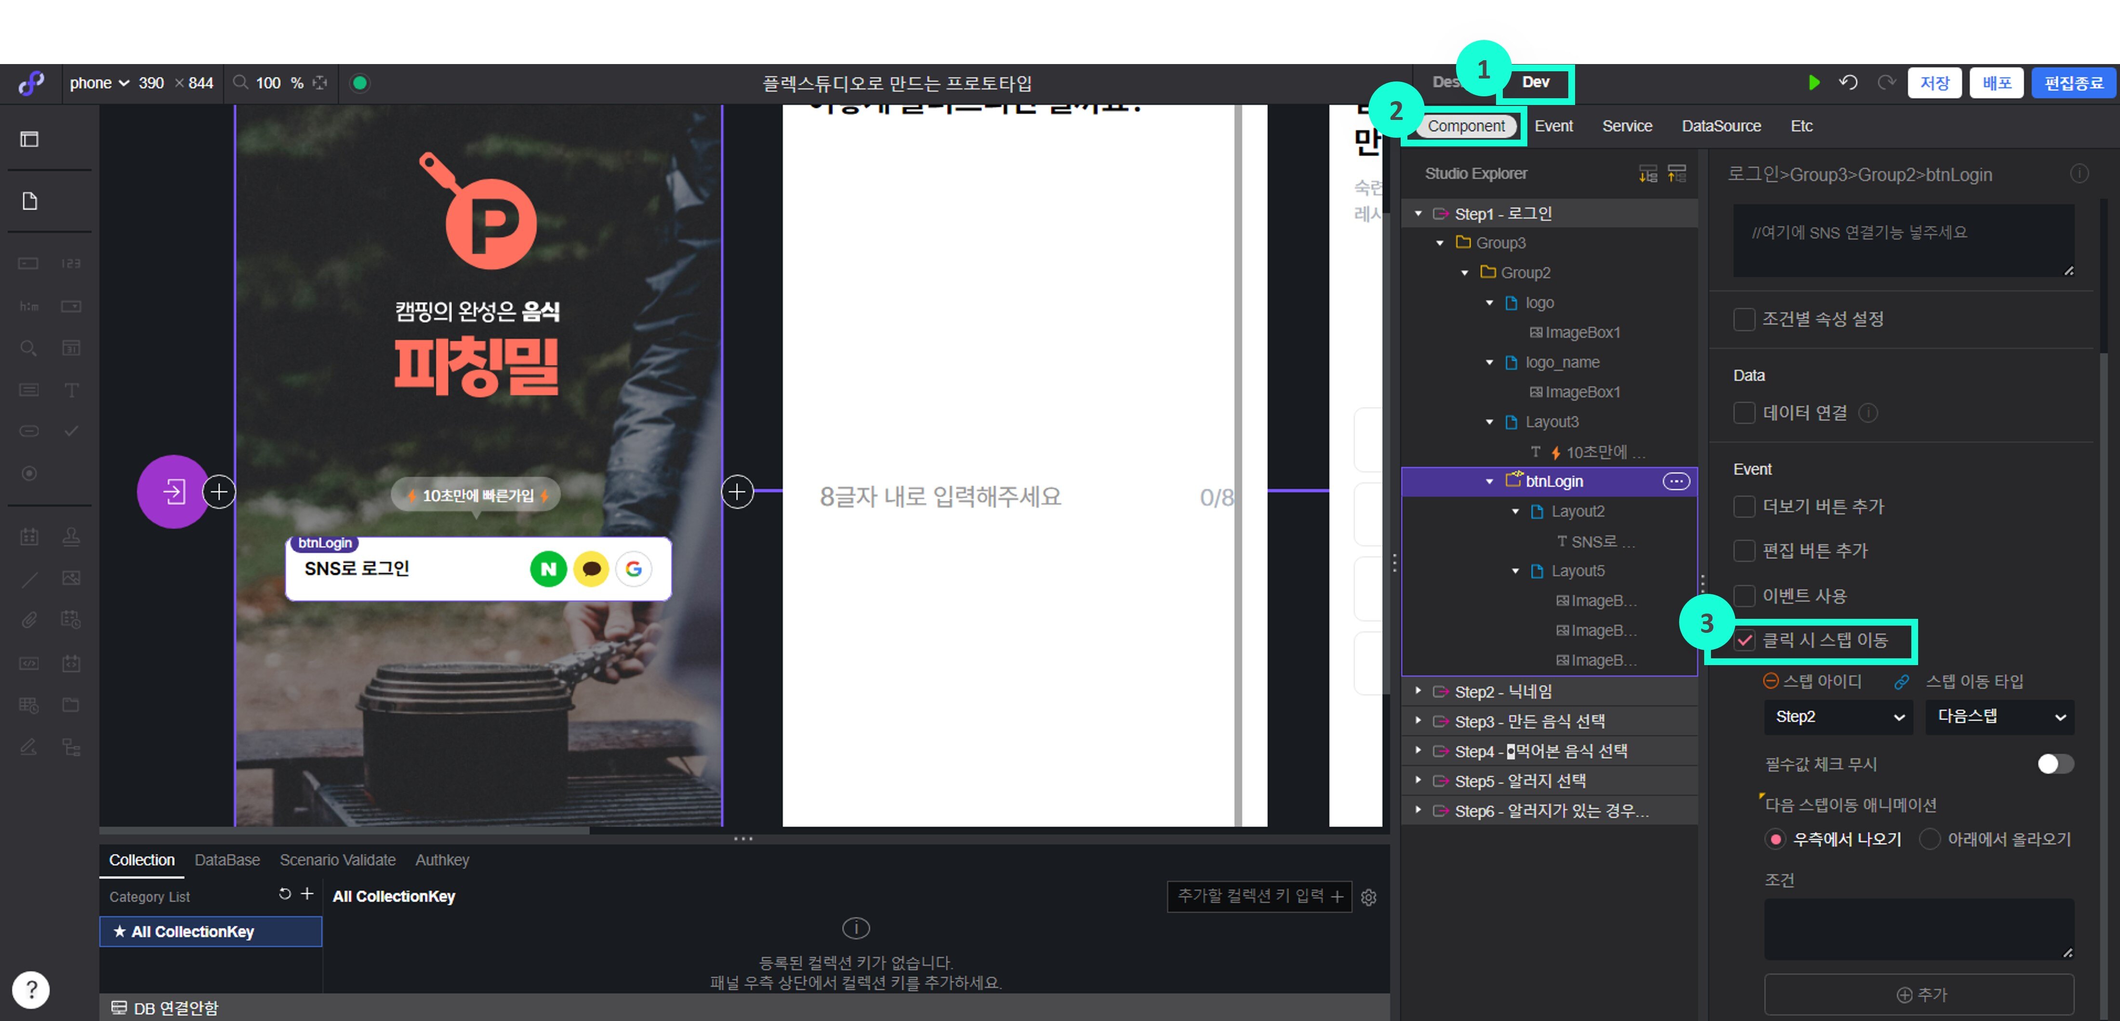This screenshot has width=2120, height=1021.
Task: Expand Step5 - 알러지 선택 node
Action: pyautogui.click(x=1418, y=780)
